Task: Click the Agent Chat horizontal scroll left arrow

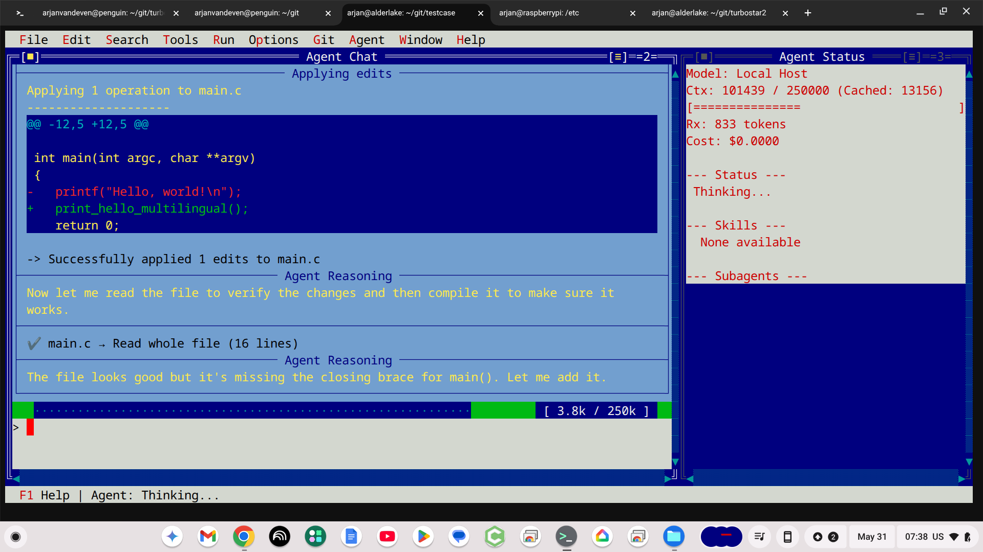Action: coord(16,479)
